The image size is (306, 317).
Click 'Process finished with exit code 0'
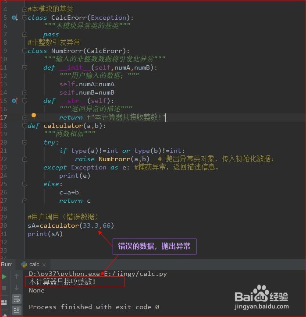(x=94, y=307)
